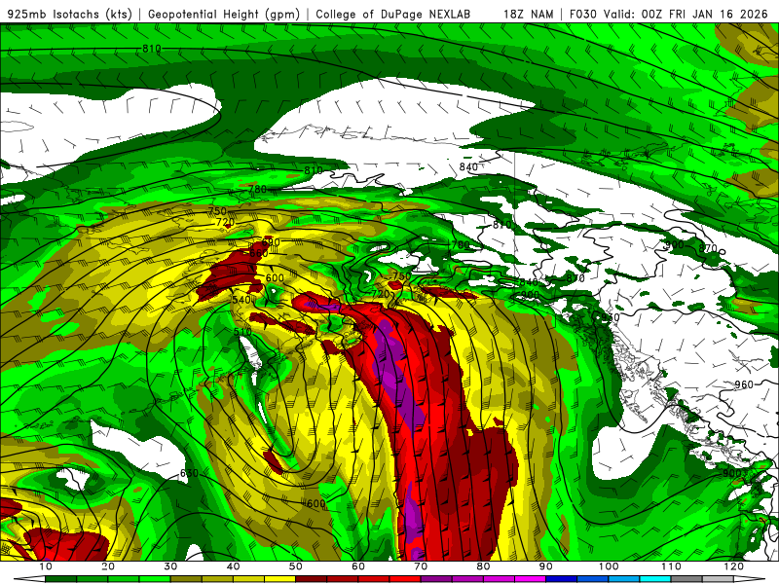Click the "F030 Valid: 00Z FRI JAN 16 2026" text
779x584 pixels.
pyautogui.click(x=669, y=15)
